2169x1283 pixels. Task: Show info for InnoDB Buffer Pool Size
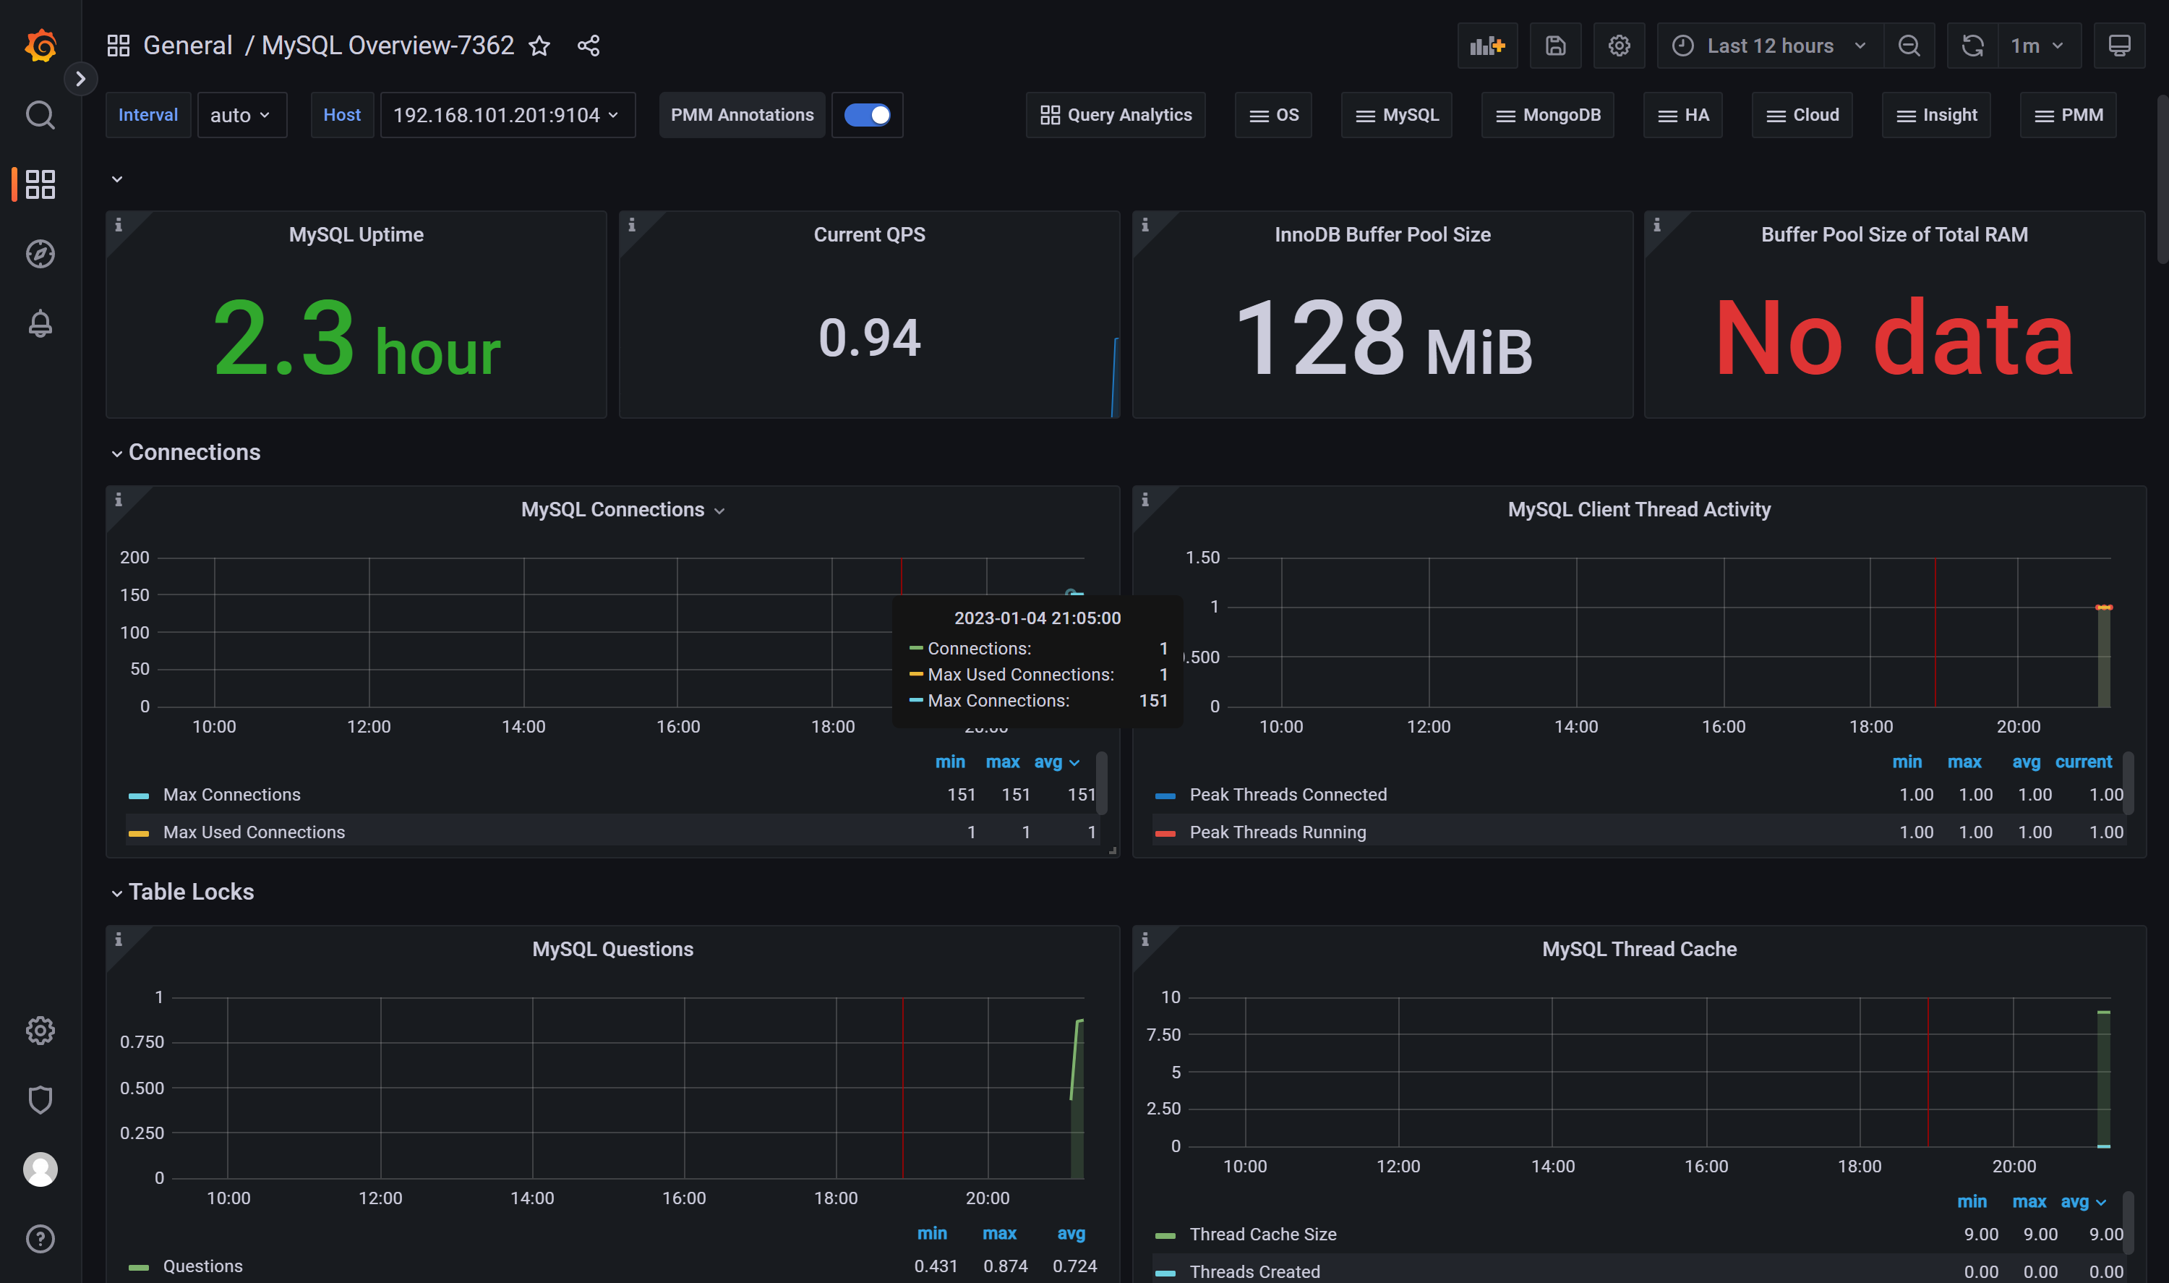[1145, 225]
